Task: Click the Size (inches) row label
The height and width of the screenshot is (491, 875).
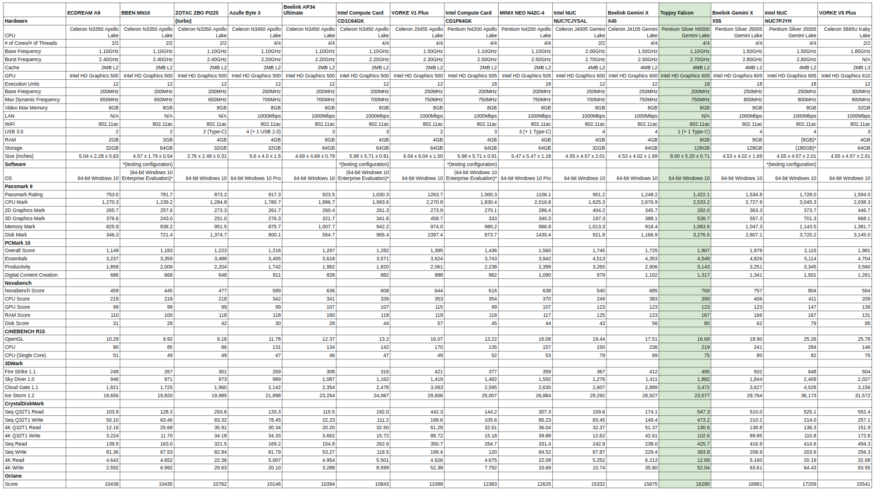Action: [19, 156]
